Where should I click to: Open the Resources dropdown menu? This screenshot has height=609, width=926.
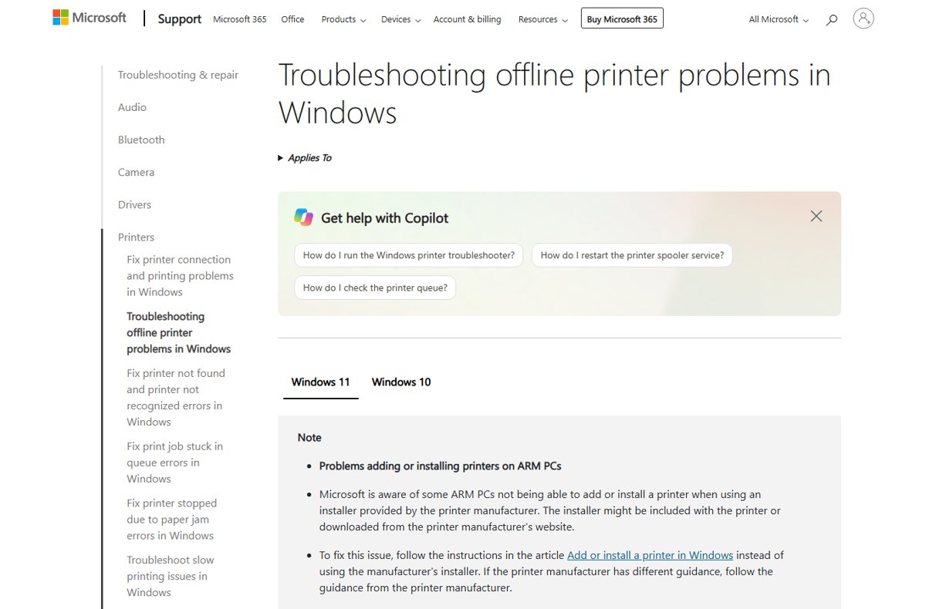pyautogui.click(x=543, y=19)
